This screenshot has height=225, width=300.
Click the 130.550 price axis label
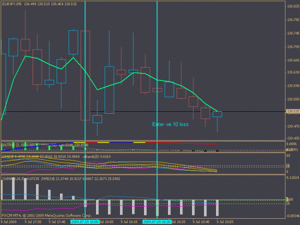click(293, 99)
